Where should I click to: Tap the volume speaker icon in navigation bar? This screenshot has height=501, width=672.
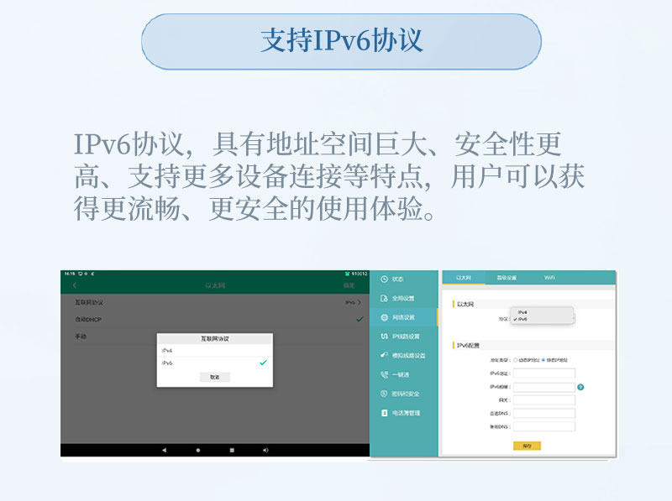(x=265, y=450)
